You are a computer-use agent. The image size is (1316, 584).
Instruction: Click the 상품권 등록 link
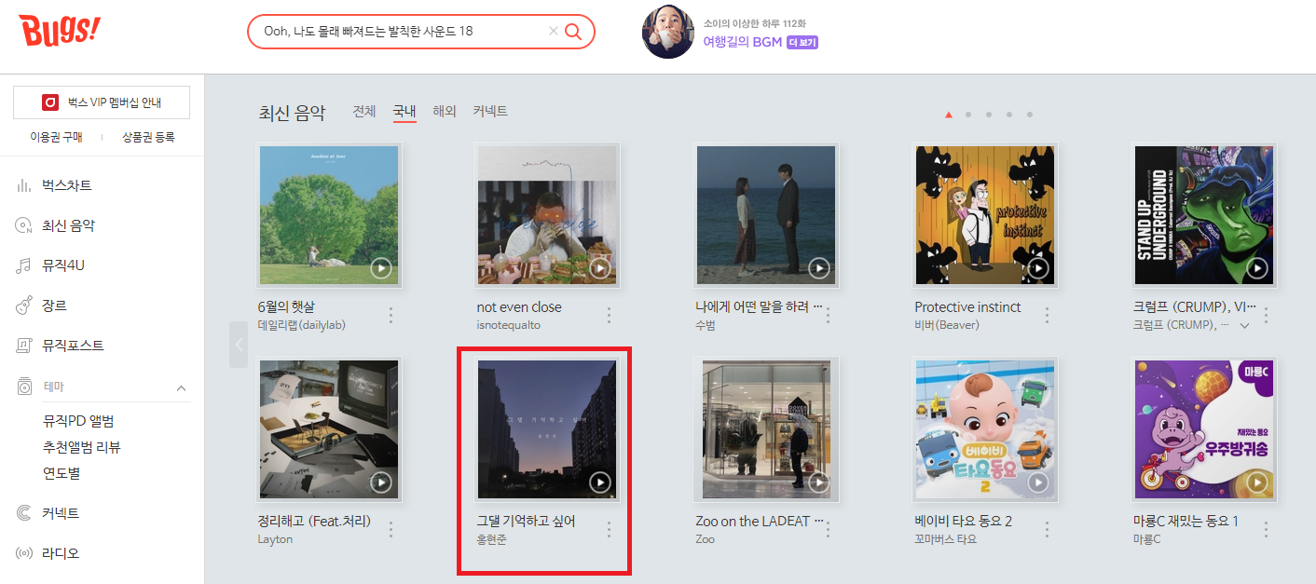(148, 137)
